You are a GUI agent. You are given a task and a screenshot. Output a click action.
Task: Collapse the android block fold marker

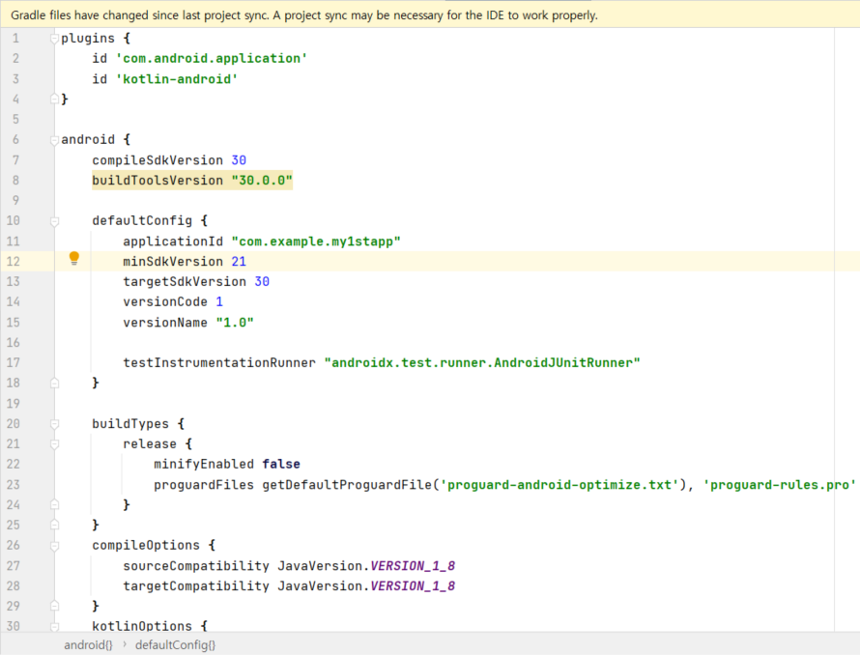point(54,140)
